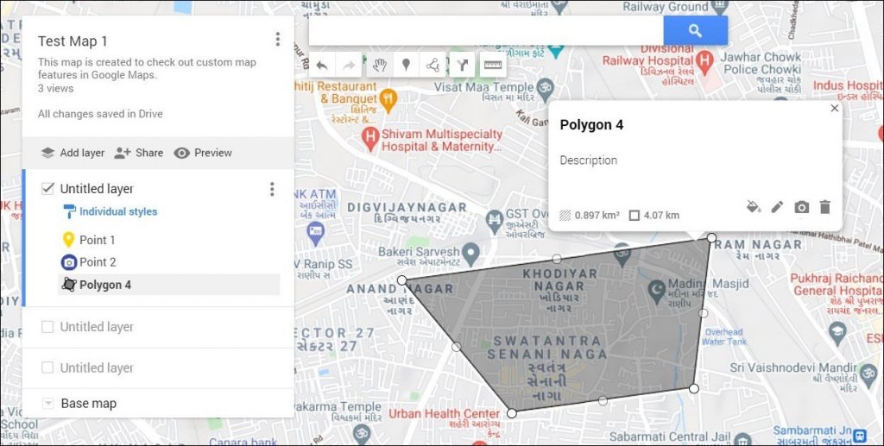This screenshot has width=884, height=446.
Task: Click the Shivam Multispecialty Hospital marker
Action: click(x=369, y=139)
